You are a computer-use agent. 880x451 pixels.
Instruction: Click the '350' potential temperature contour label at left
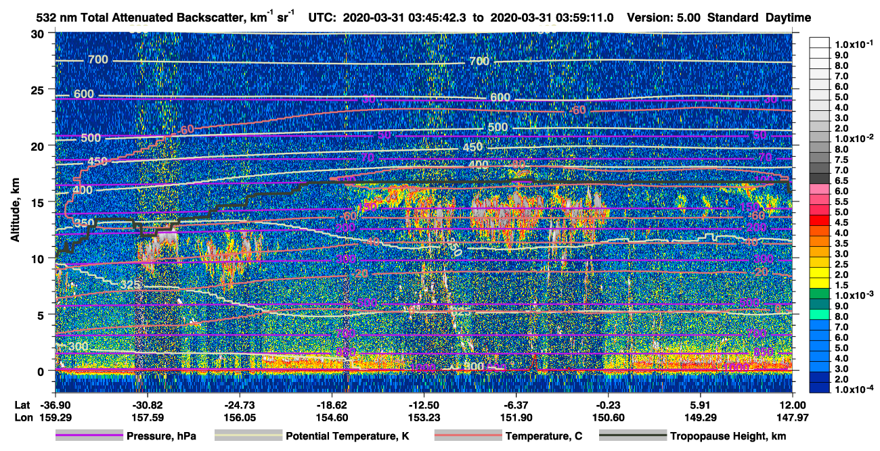[x=85, y=222]
